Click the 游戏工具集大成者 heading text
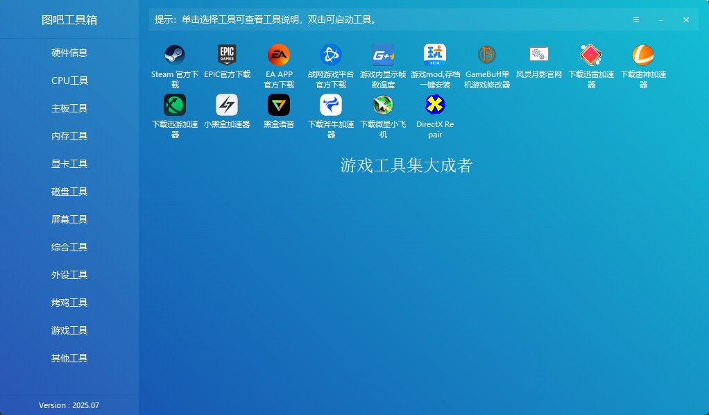The width and height of the screenshot is (709, 415). click(406, 166)
